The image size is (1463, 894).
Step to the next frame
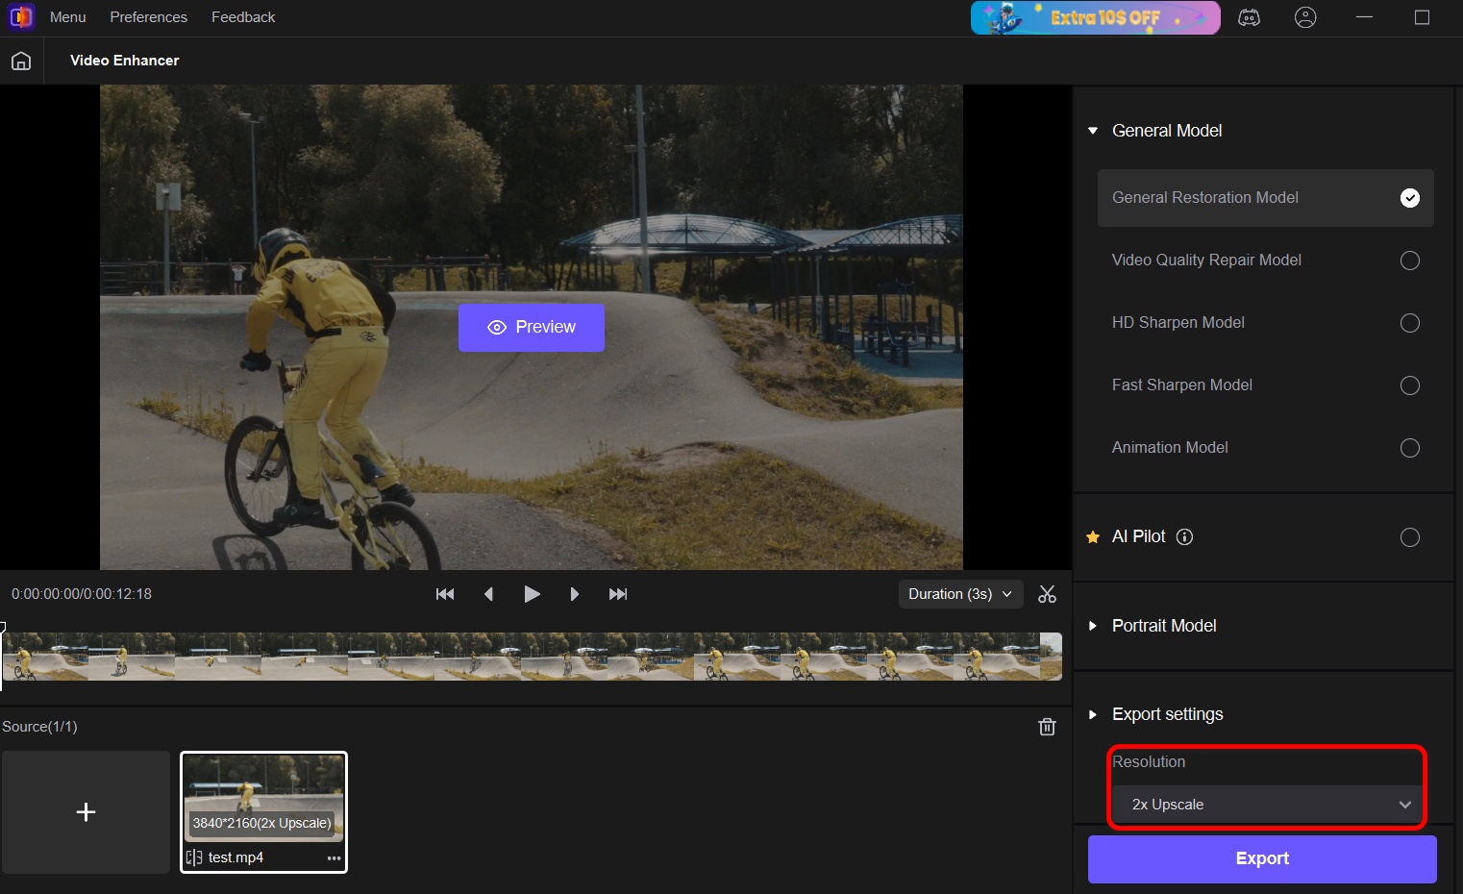pyautogui.click(x=574, y=594)
